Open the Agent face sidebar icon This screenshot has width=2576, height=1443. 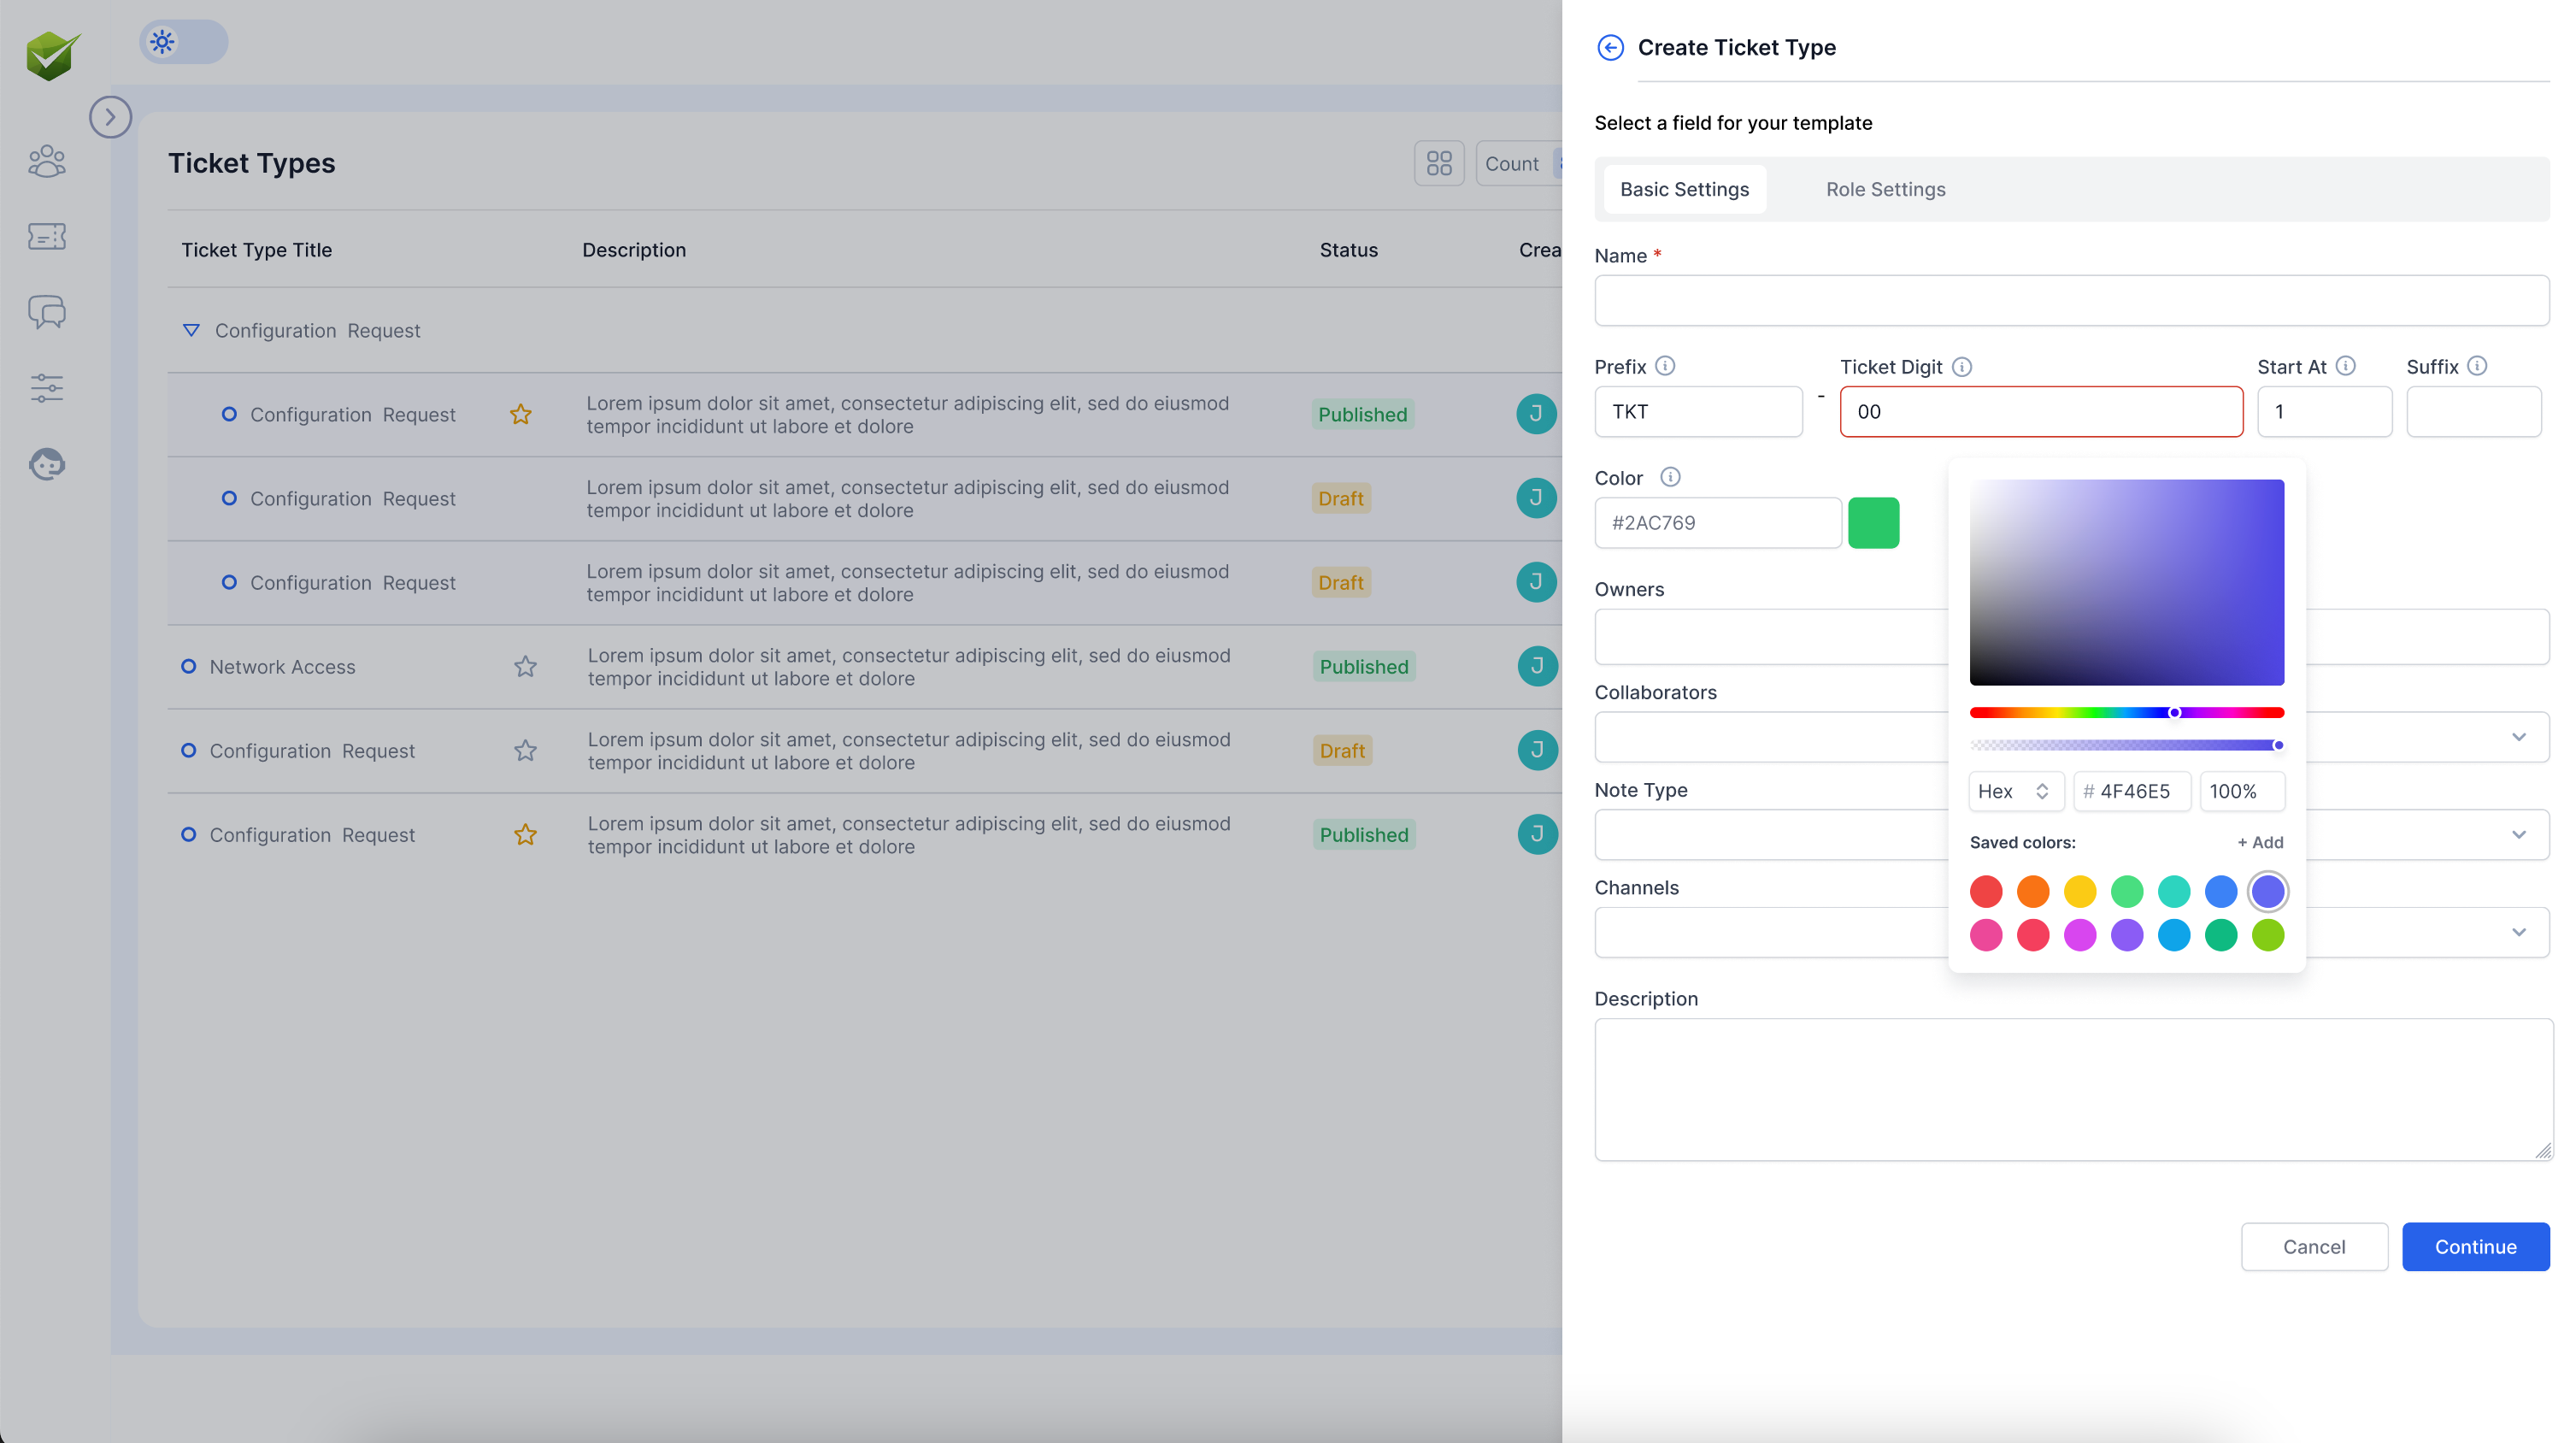pos(47,464)
